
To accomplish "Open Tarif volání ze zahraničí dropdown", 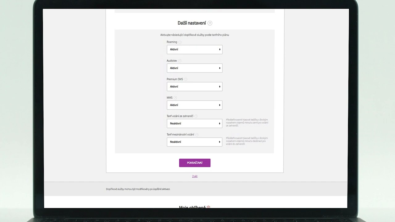I will (194, 123).
